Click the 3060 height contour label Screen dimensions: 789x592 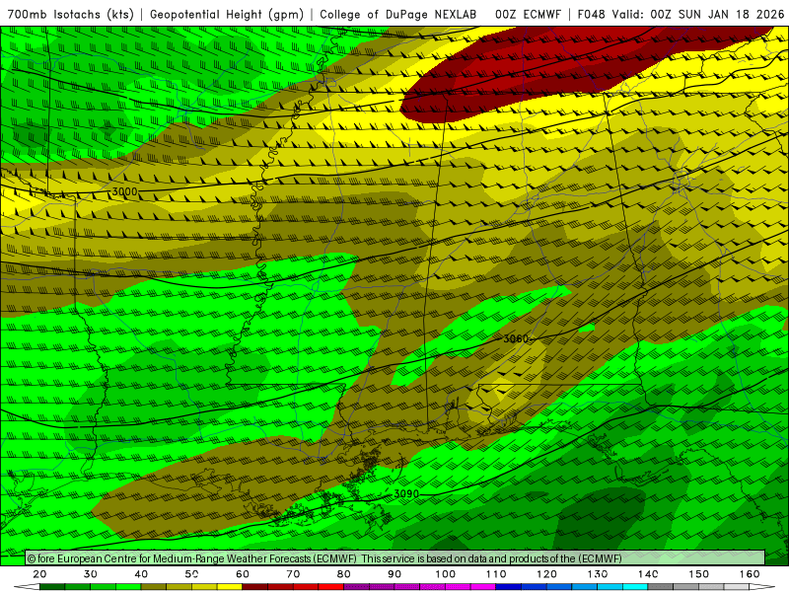[x=516, y=338]
